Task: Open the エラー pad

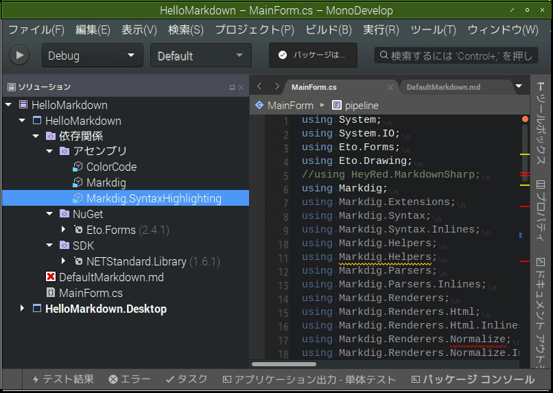Action: click(130, 379)
